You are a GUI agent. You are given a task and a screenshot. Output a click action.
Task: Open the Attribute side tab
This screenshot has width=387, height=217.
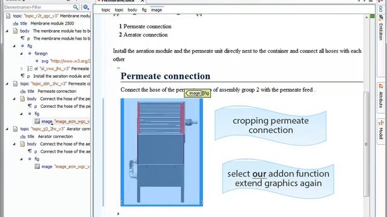pos(381,98)
